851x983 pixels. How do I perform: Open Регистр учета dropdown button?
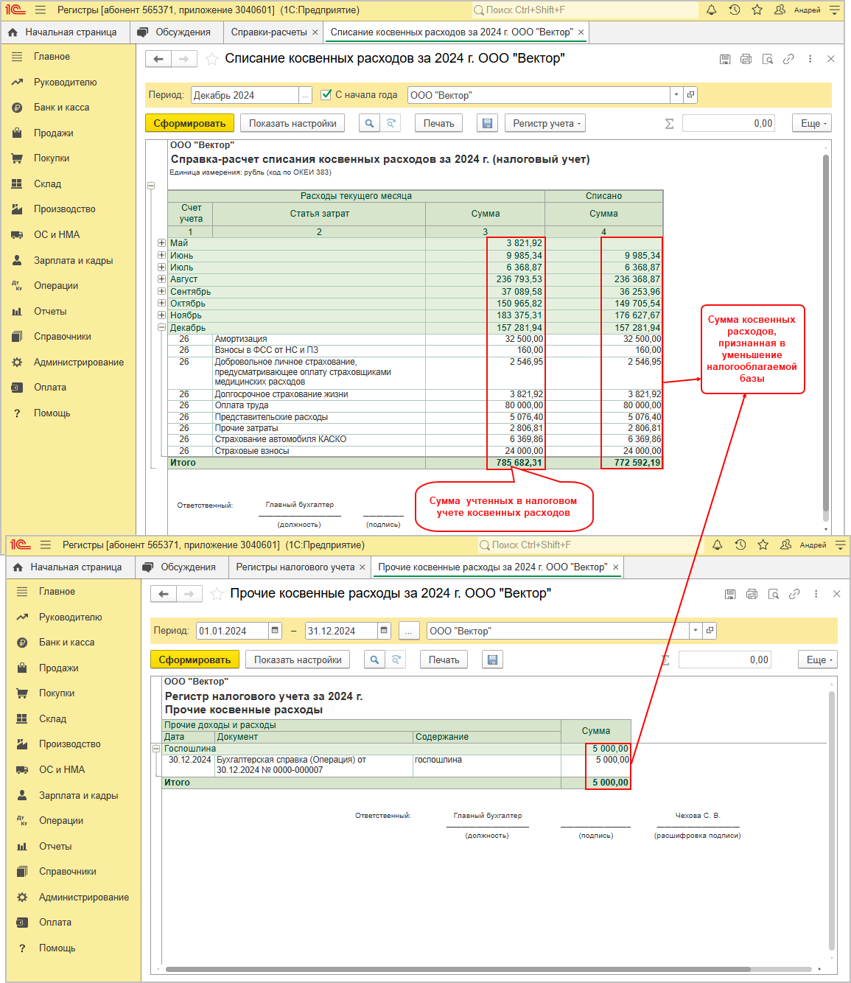[545, 123]
